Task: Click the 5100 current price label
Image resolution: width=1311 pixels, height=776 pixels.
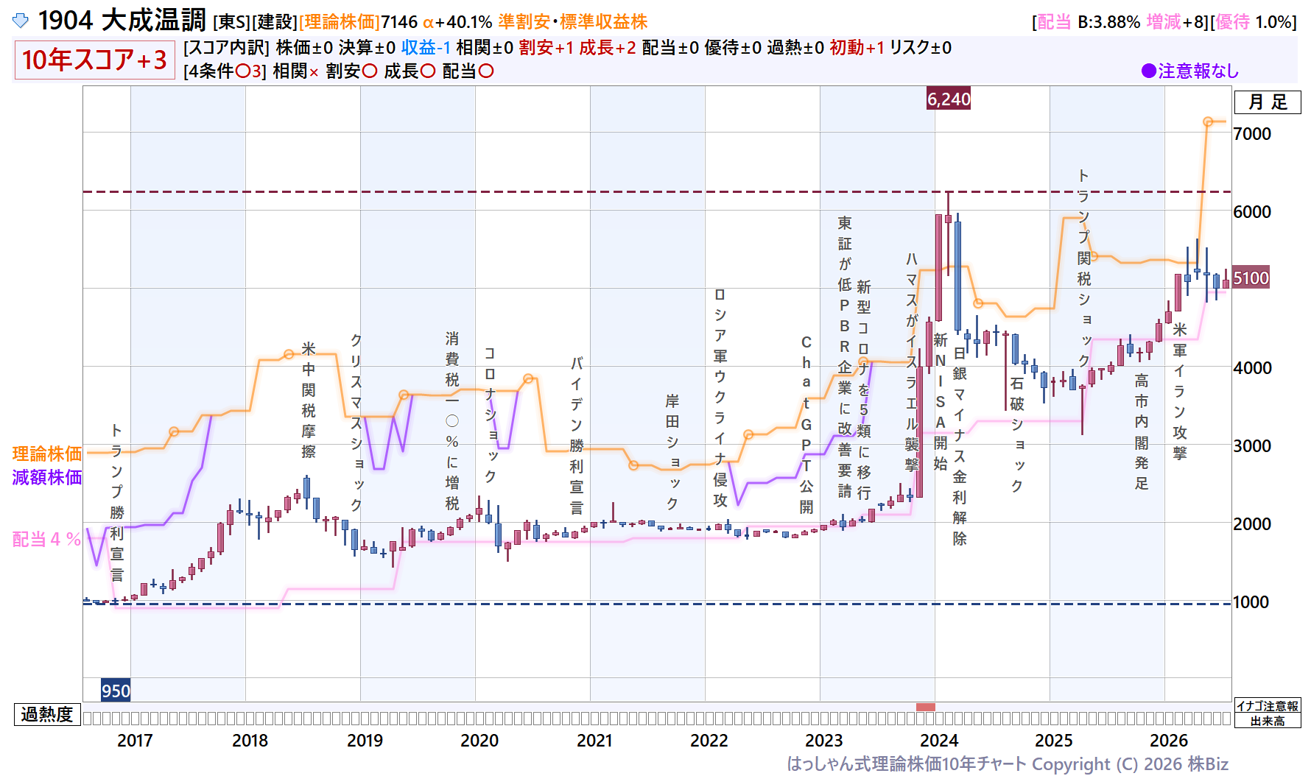Action: coord(1251,278)
